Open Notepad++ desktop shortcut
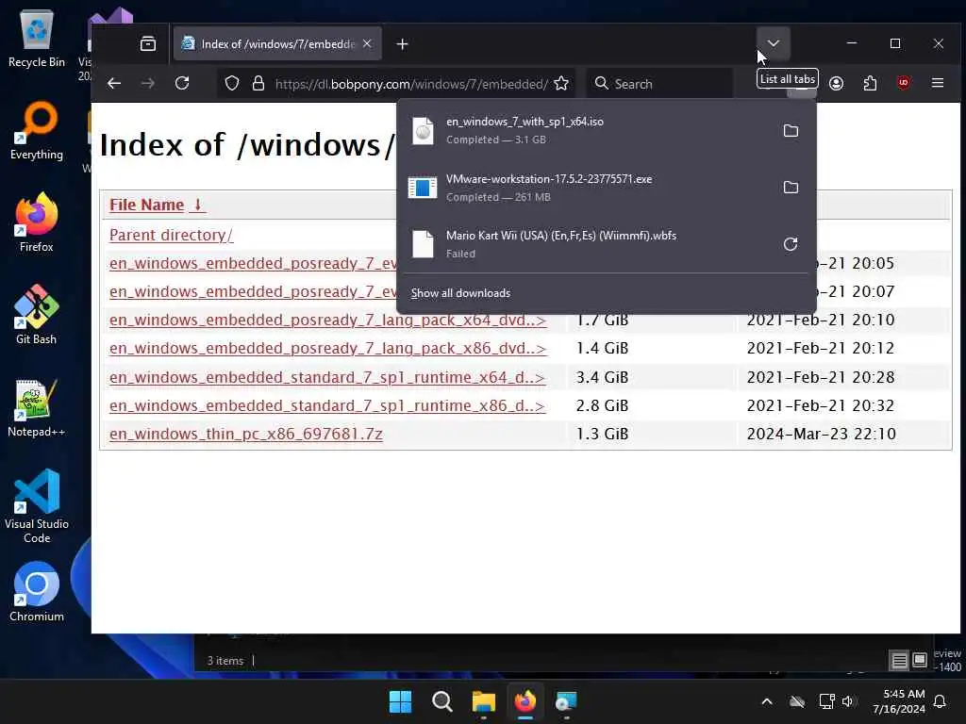The height and width of the screenshot is (724, 966). click(x=37, y=407)
